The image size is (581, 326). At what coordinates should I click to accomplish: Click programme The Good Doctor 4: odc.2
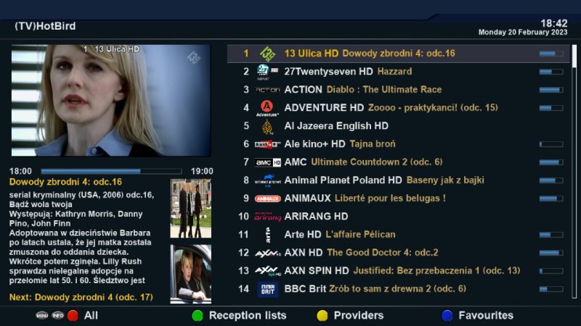[383, 253]
